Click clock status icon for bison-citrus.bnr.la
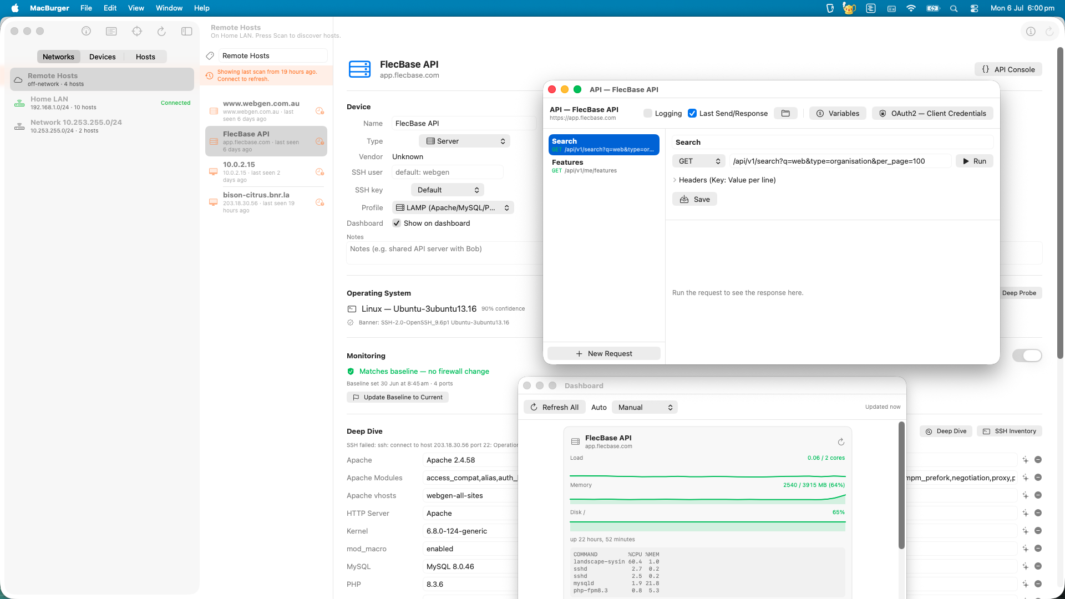The height and width of the screenshot is (599, 1065). coord(319,202)
